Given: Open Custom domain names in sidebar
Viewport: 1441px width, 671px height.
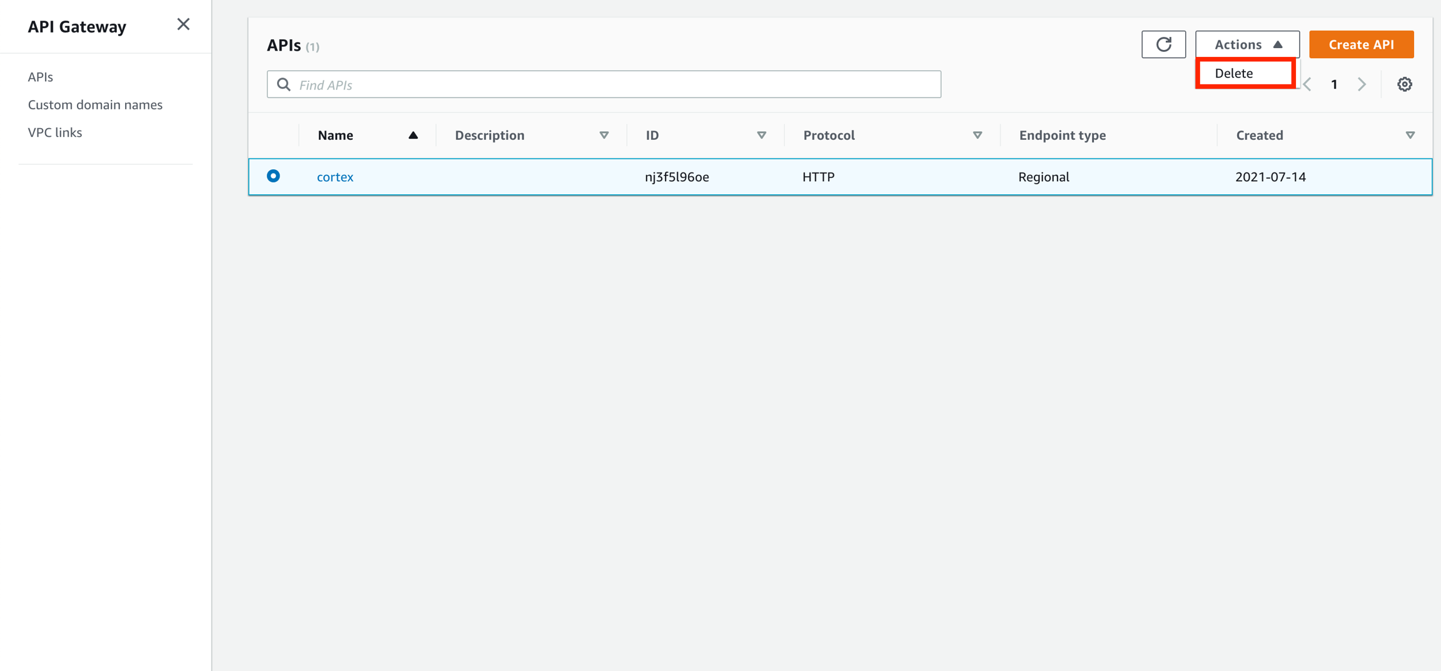Looking at the screenshot, I should 95,104.
